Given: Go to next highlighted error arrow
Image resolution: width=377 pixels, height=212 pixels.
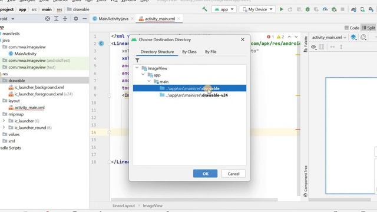Looking at the screenshot, I should pyautogui.click(x=296, y=37).
